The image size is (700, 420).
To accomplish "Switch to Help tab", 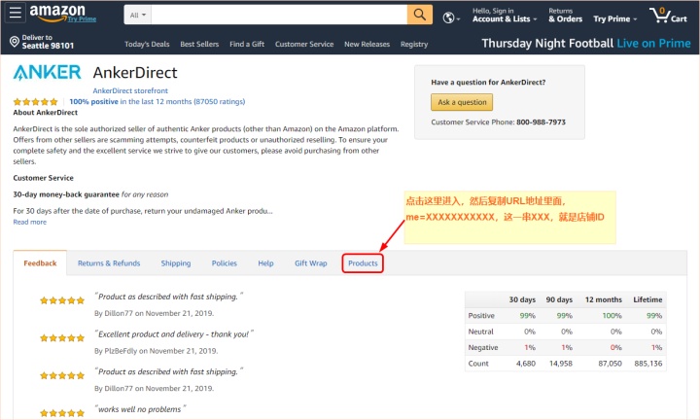I will [x=265, y=263].
